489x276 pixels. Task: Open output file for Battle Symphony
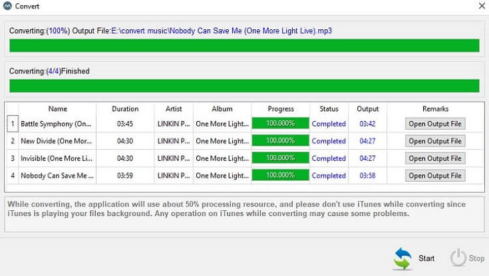[x=435, y=124]
